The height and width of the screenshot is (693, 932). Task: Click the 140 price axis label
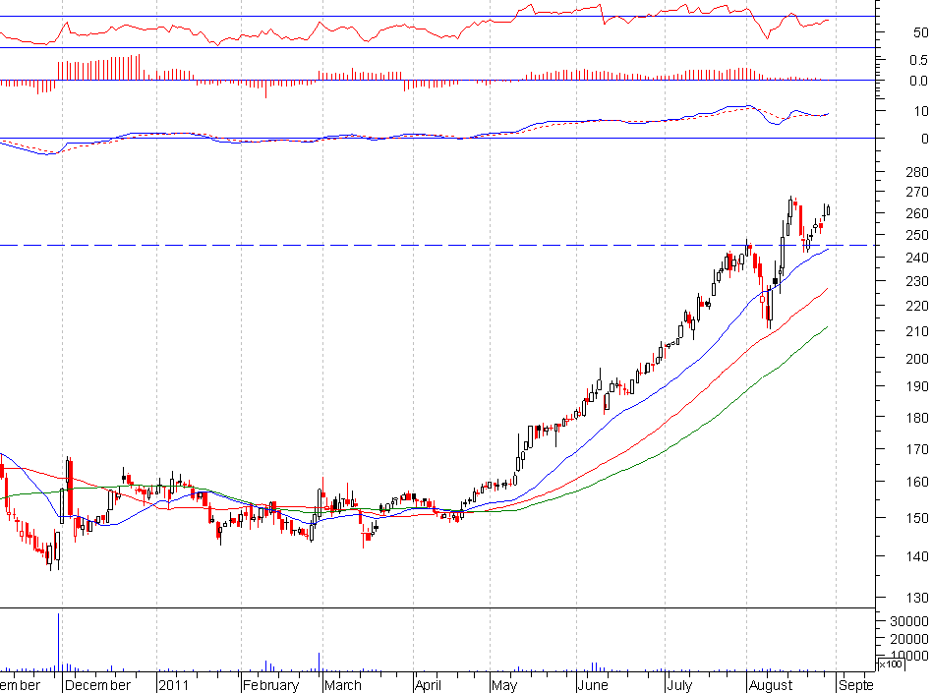pos(916,556)
